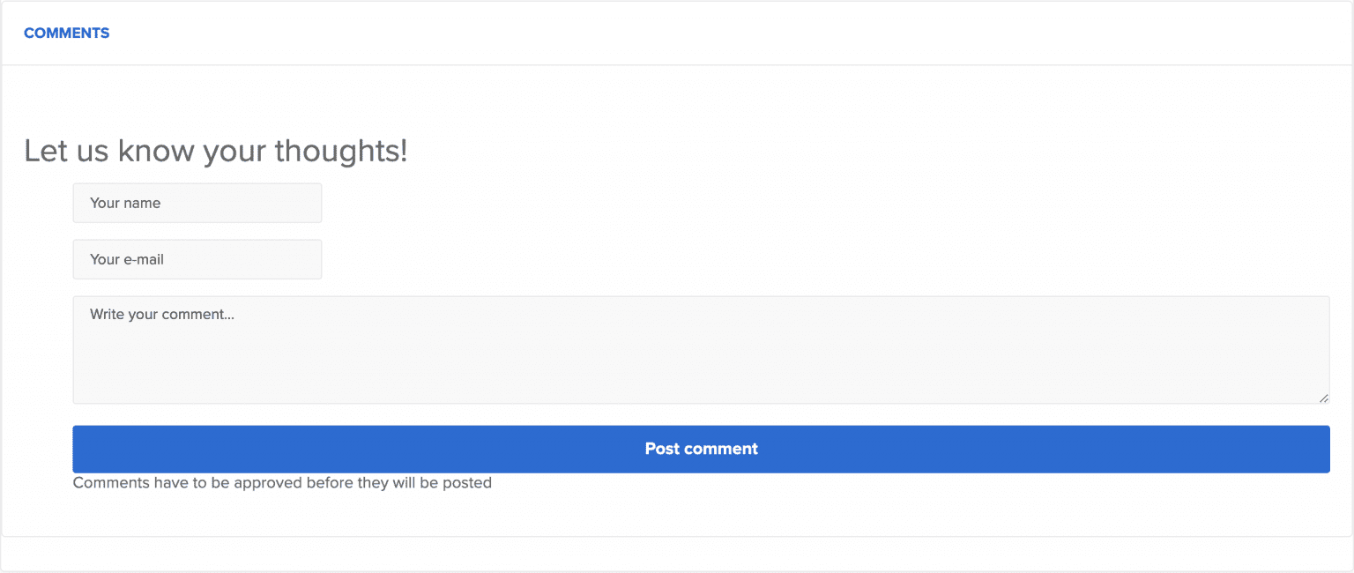
Task: Click the grip icon on the textarea corner
Action: click(x=1325, y=398)
